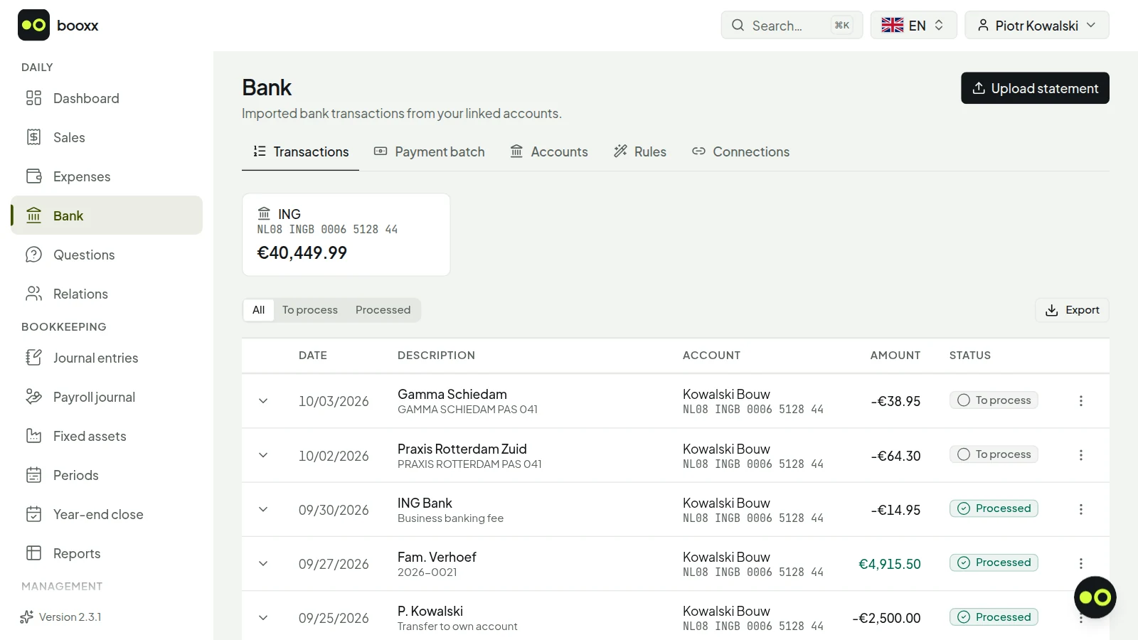This screenshot has height=640, width=1138.
Task: Click the STATUS column header
Action: [x=970, y=356]
